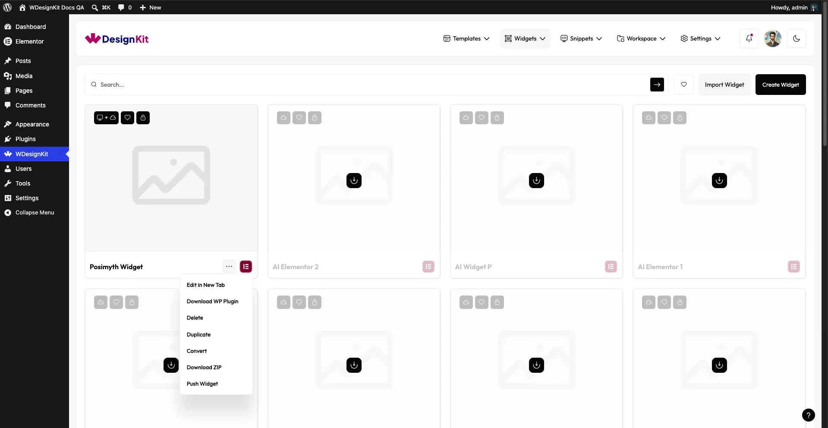Click the lock icon on AI Widget P
The height and width of the screenshot is (428, 828).
pos(497,118)
